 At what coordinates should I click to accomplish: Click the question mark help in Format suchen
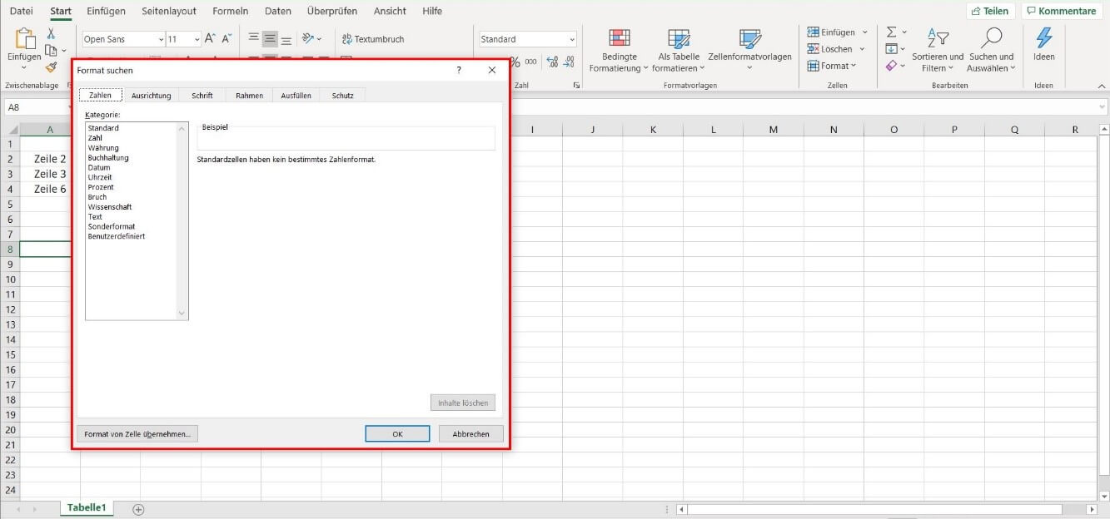coord(458,71)
